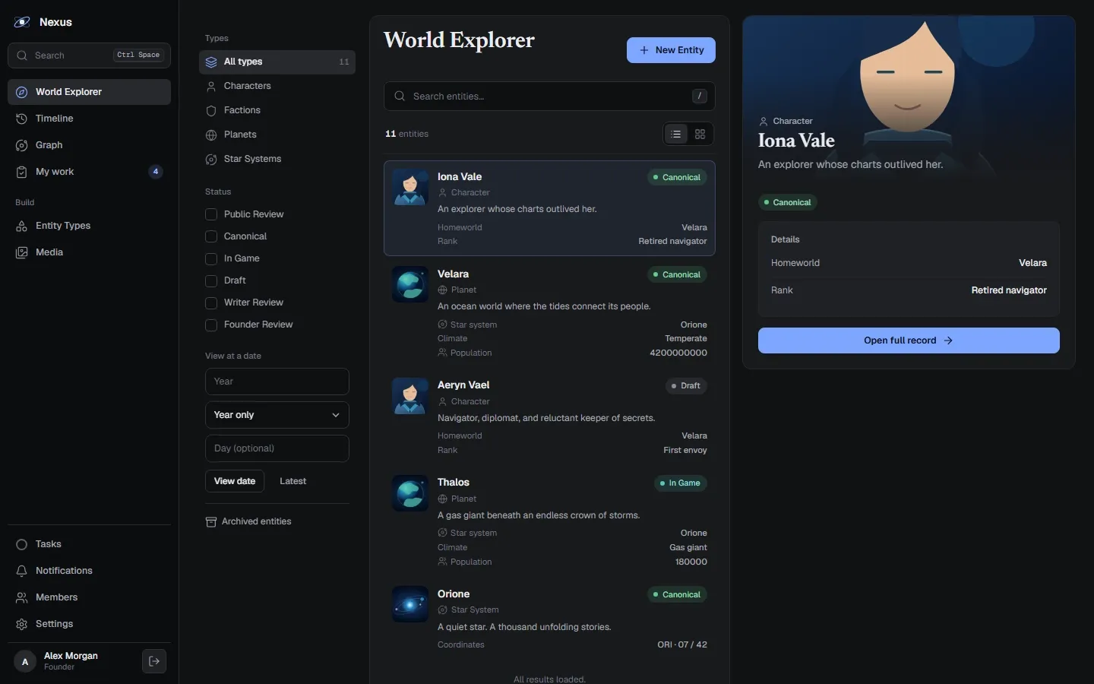Click the Latest button
This screenshot has width=1094, height=684.
pos(292,481)
